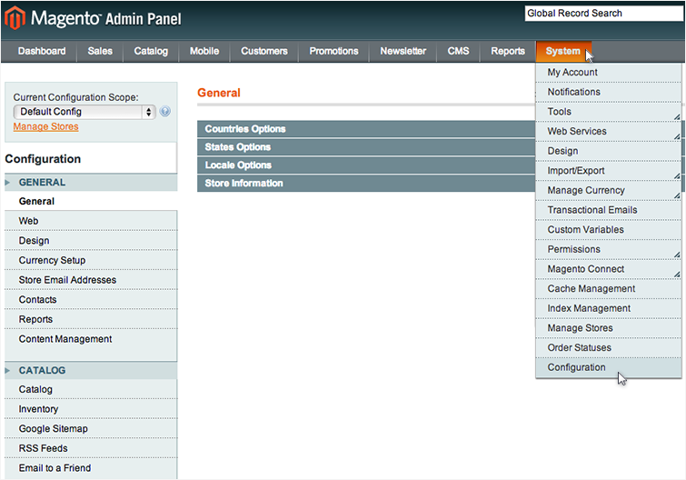Open the Magento Connect submenu
The height and width of the screenshot is (480, 686).
[x=608, y=269]
